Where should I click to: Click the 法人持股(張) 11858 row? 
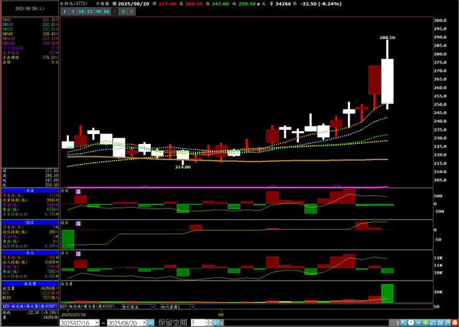(30, 262)
